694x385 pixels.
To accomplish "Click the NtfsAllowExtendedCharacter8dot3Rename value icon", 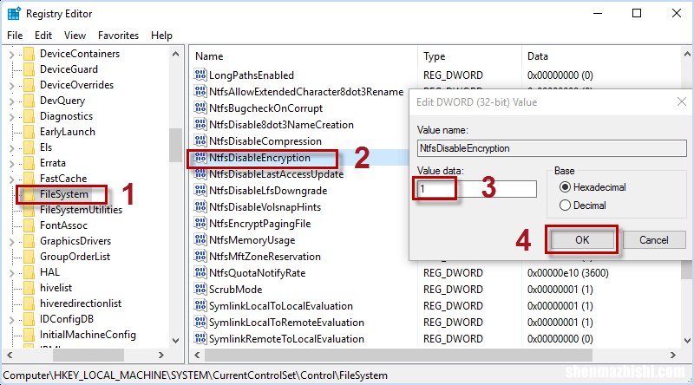I will pos(200,91).
